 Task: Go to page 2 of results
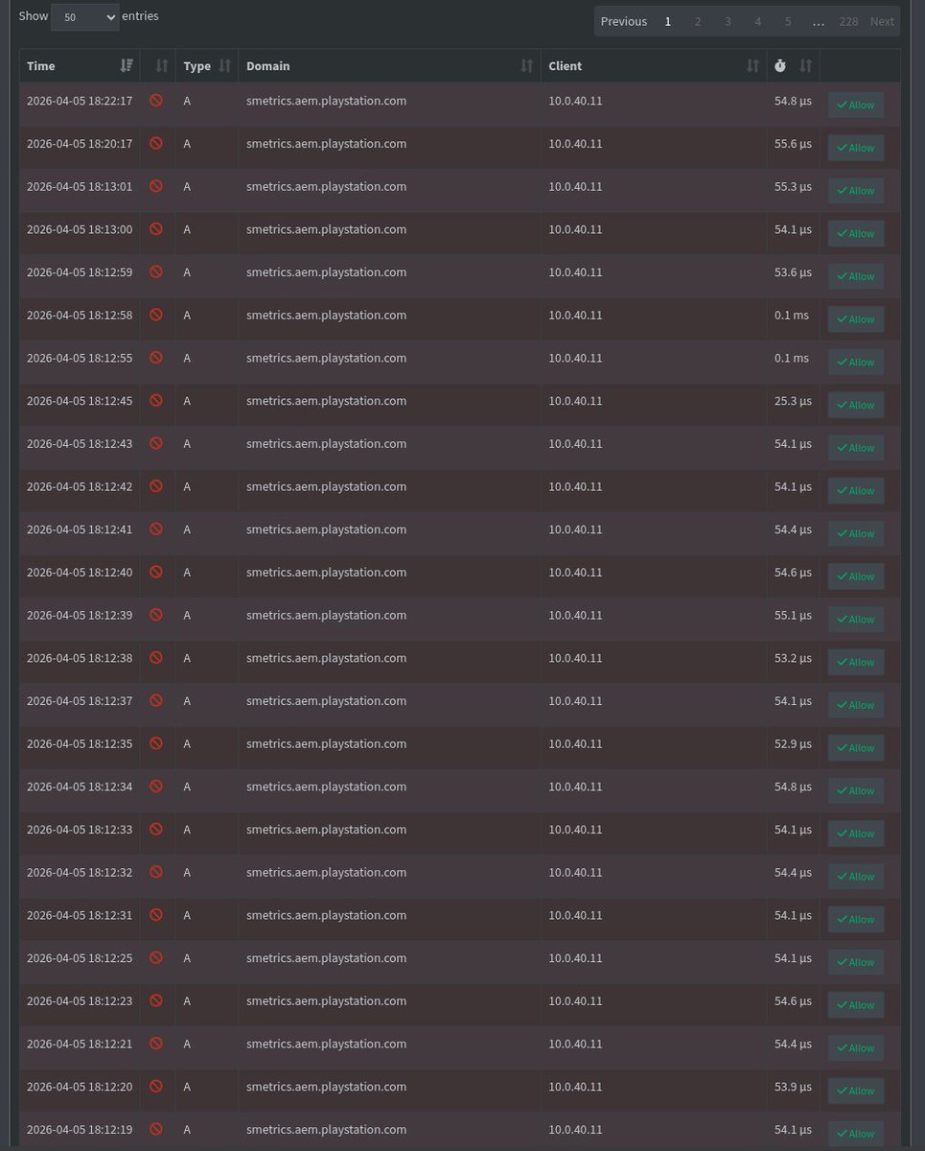[x=698, y=21]
